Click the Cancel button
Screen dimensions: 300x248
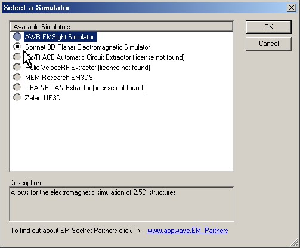pos(268,44)
